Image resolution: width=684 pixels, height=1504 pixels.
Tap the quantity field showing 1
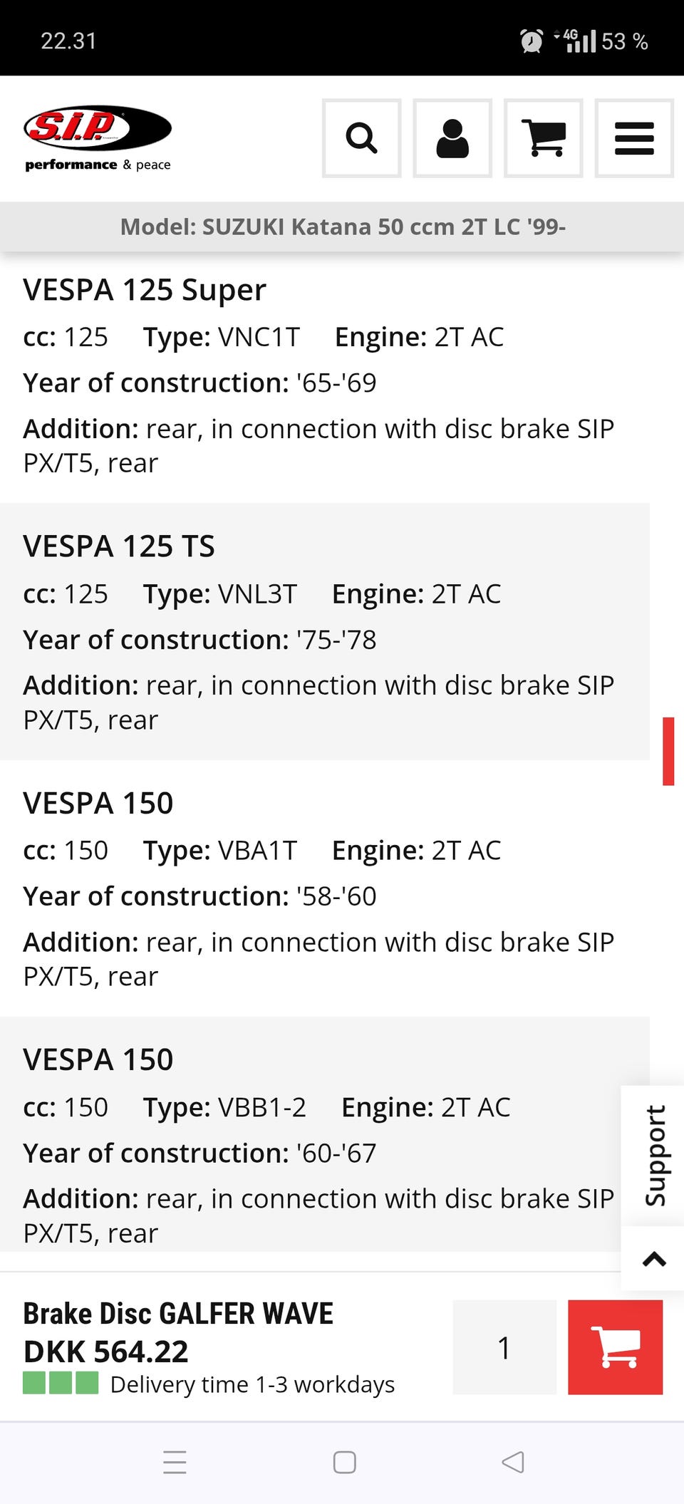coord(504,1347)
